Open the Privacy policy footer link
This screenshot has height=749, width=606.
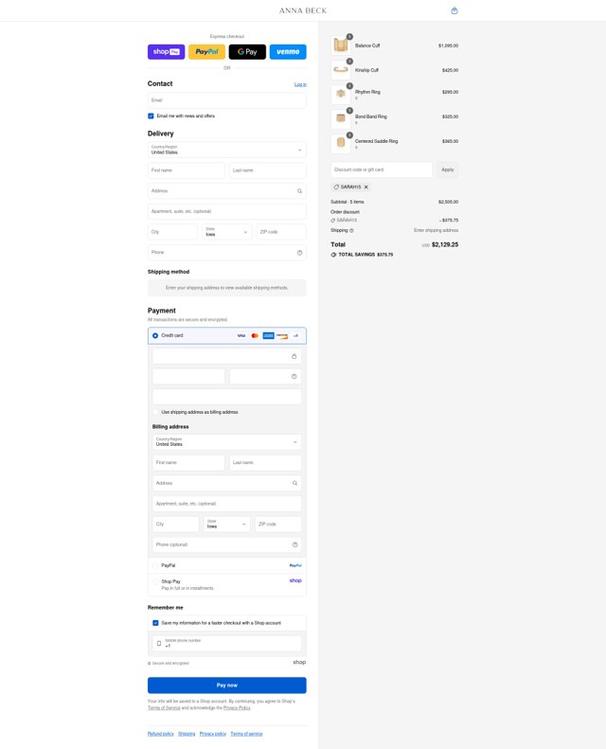point(213,734)
